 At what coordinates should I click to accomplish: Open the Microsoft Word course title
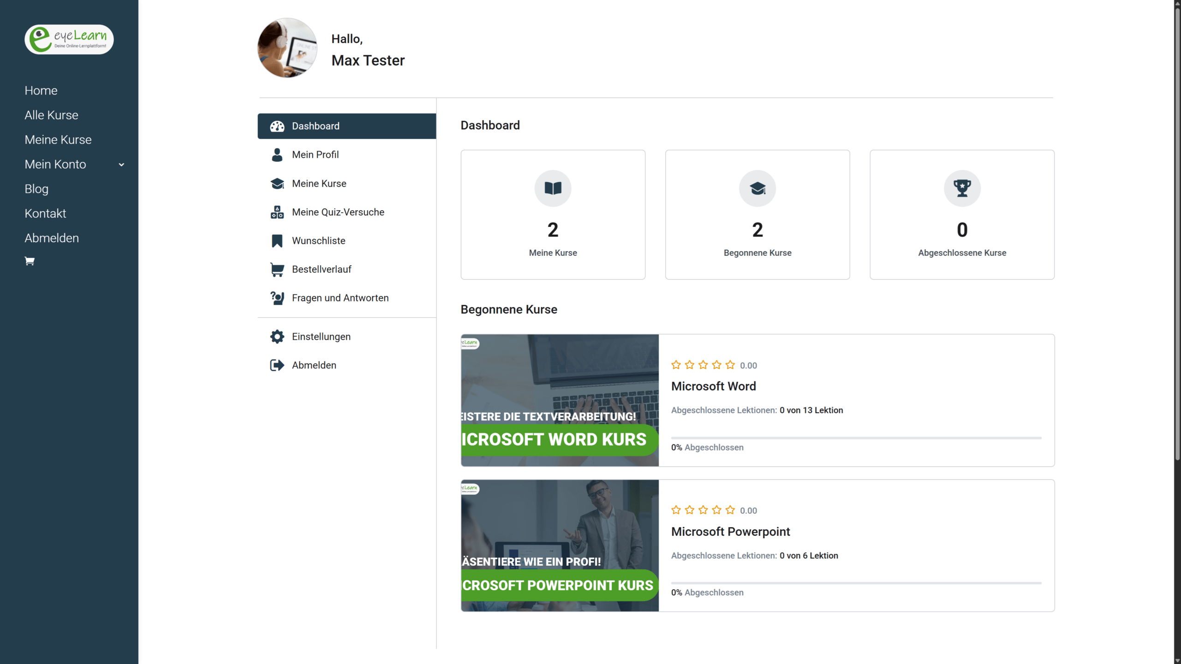tap(713, 386)
